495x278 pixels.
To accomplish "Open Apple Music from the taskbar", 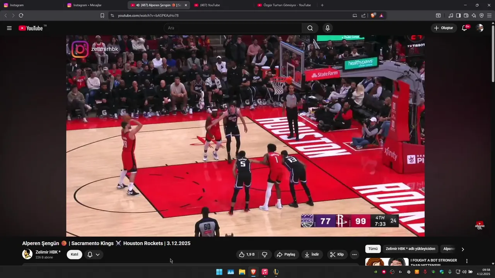I will pyautogui.click(x=265, y=272).
